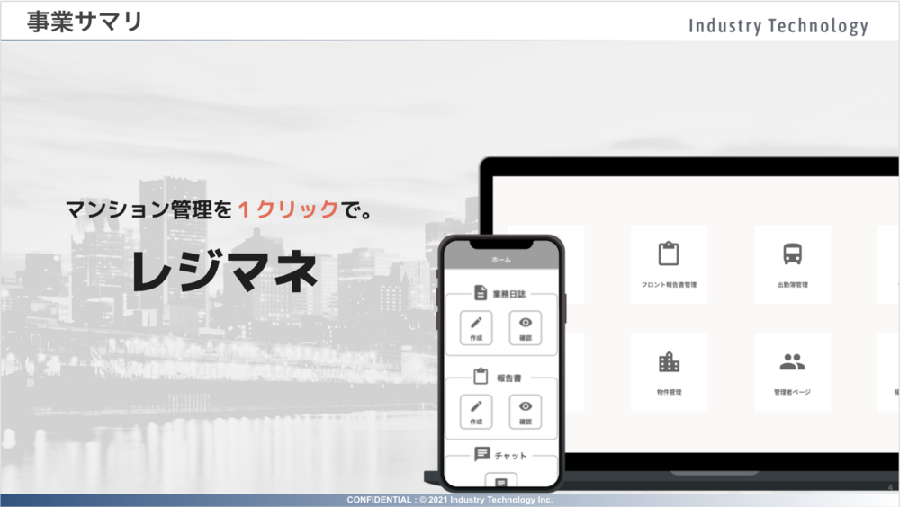Tap the partially visible chat button below チャット
The width and height of the screenshot is (900, 507).
pos(501,480)
